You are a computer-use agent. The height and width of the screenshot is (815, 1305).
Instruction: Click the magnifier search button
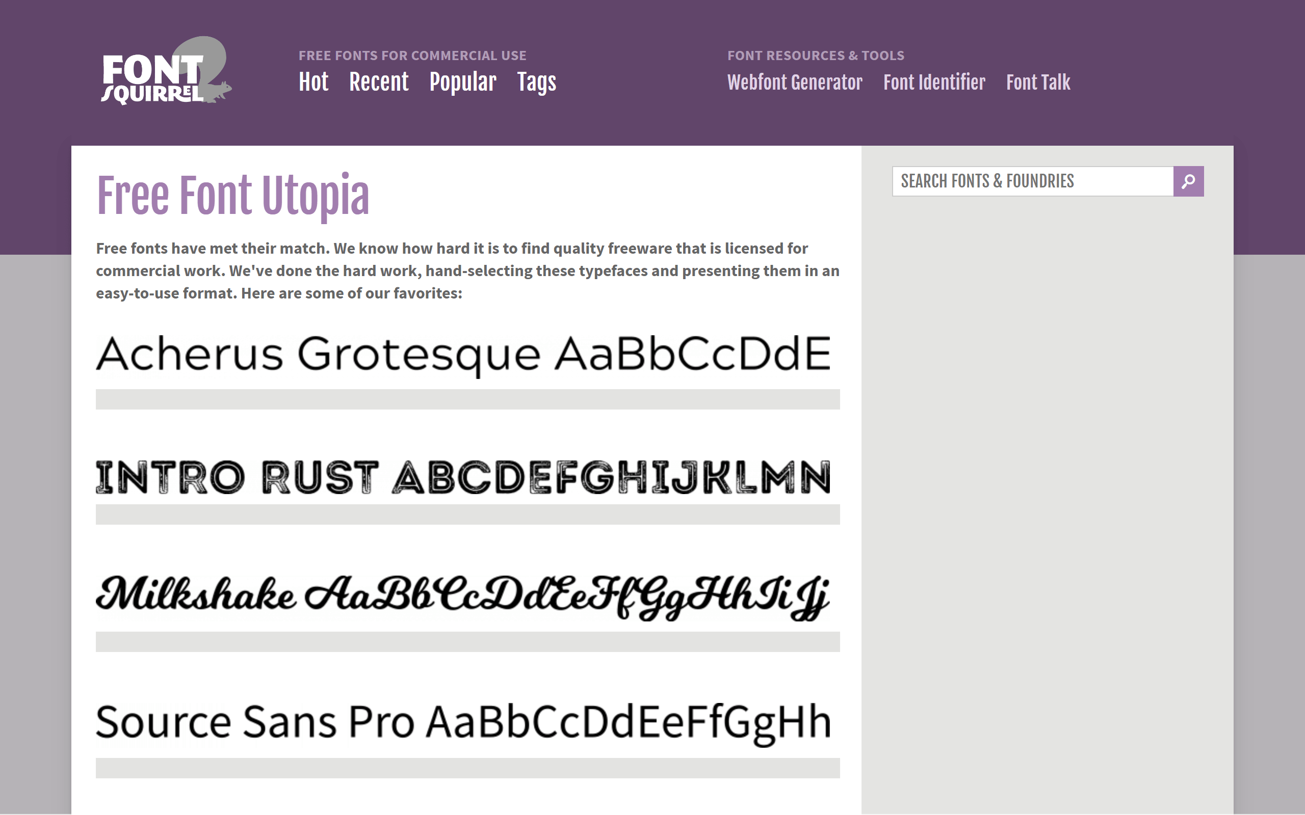click(x=1188, y=181)
